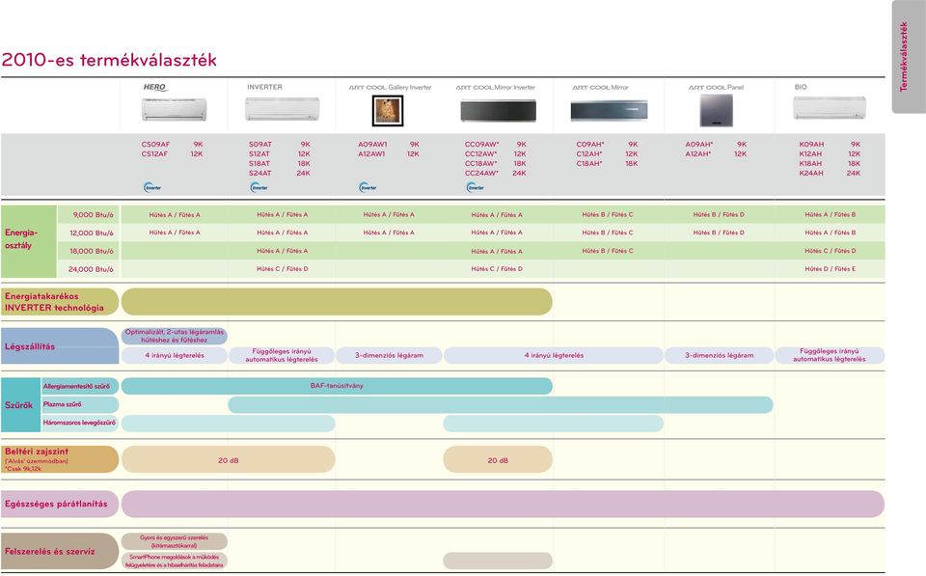
Task: Select model K09AH
Action: point(811,144)
